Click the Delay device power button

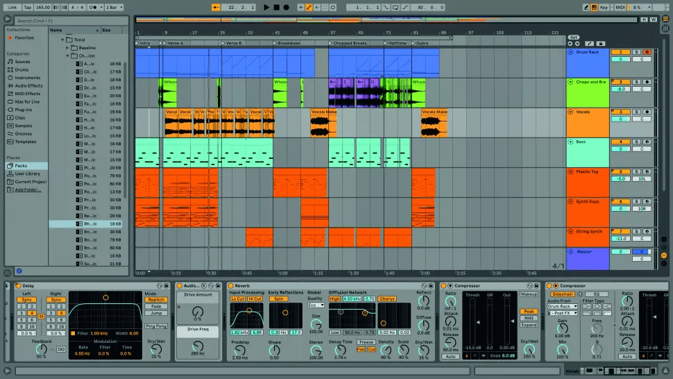tap(18, 286)
